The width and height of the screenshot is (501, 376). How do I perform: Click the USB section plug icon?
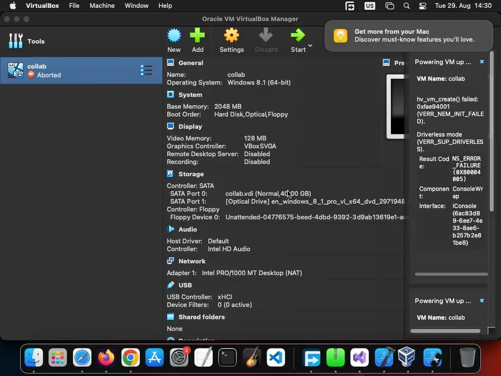click(x=171, y=284)
